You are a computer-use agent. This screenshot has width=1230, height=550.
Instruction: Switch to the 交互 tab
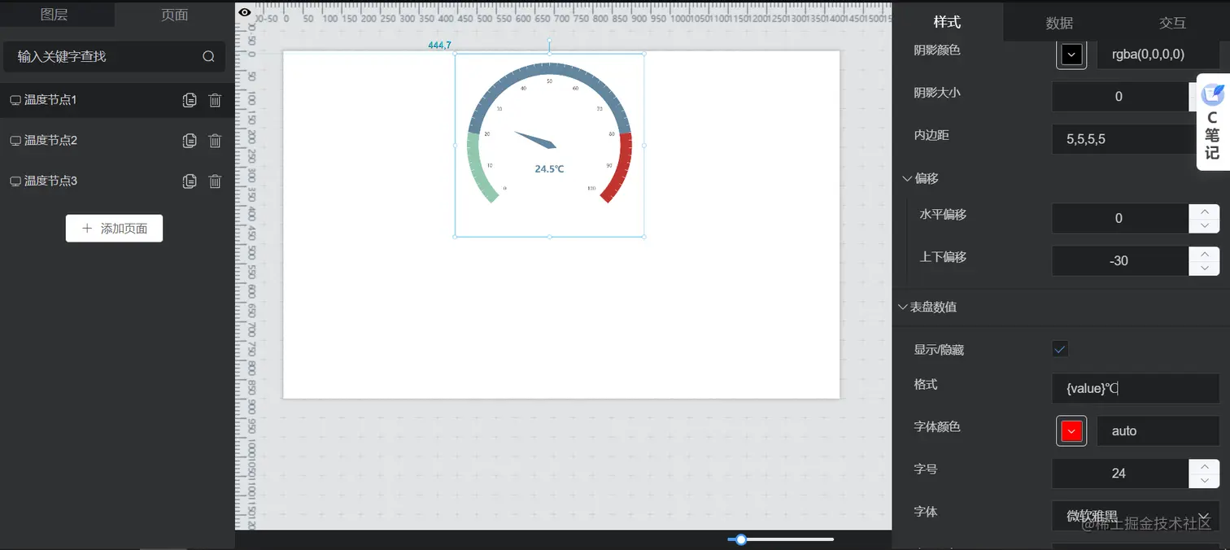click(x=1172, y=23)
